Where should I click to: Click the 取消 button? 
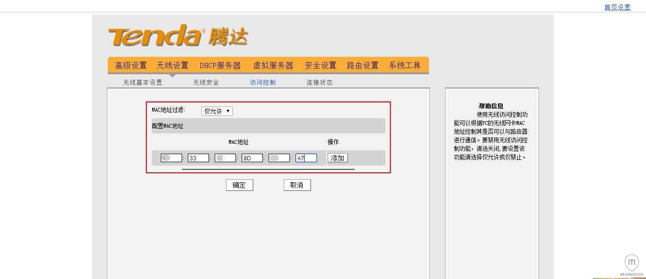click(x=297, y=185)
